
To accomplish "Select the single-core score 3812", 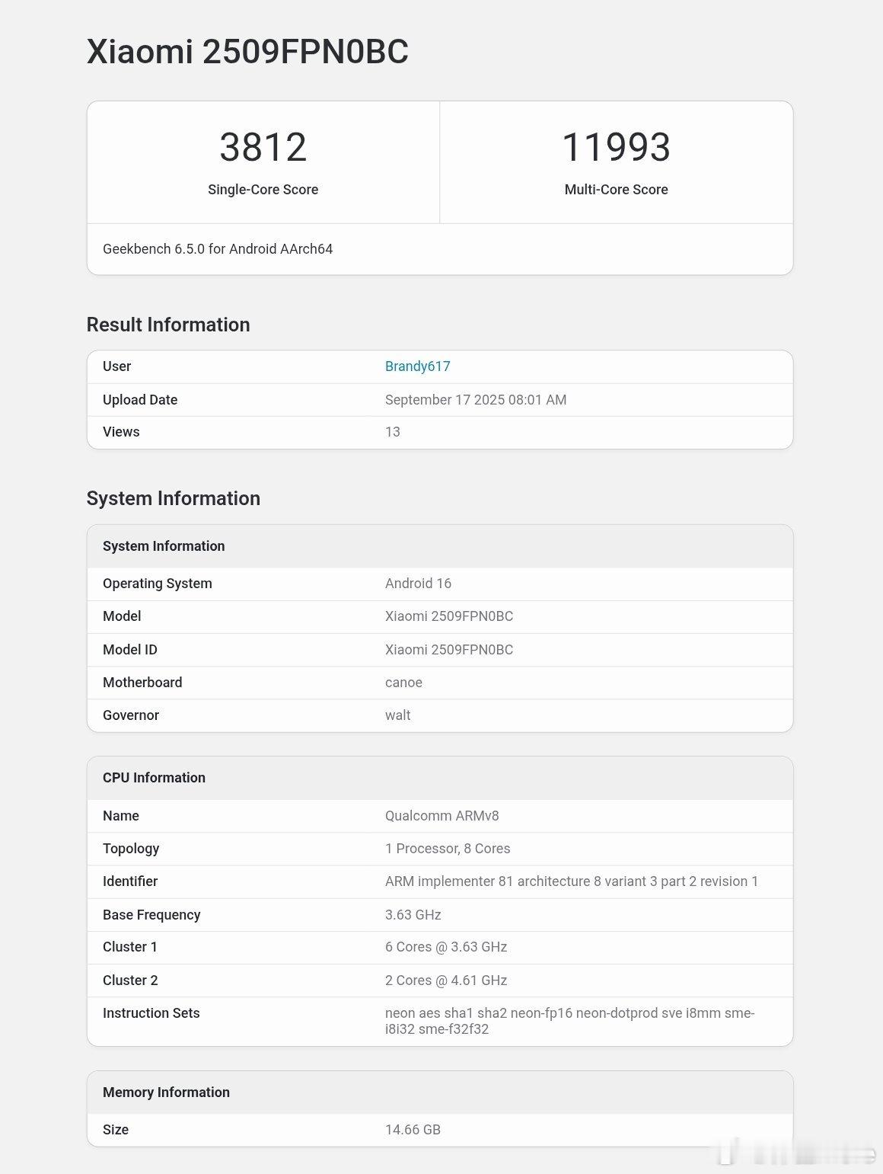I will pos(263,147).
